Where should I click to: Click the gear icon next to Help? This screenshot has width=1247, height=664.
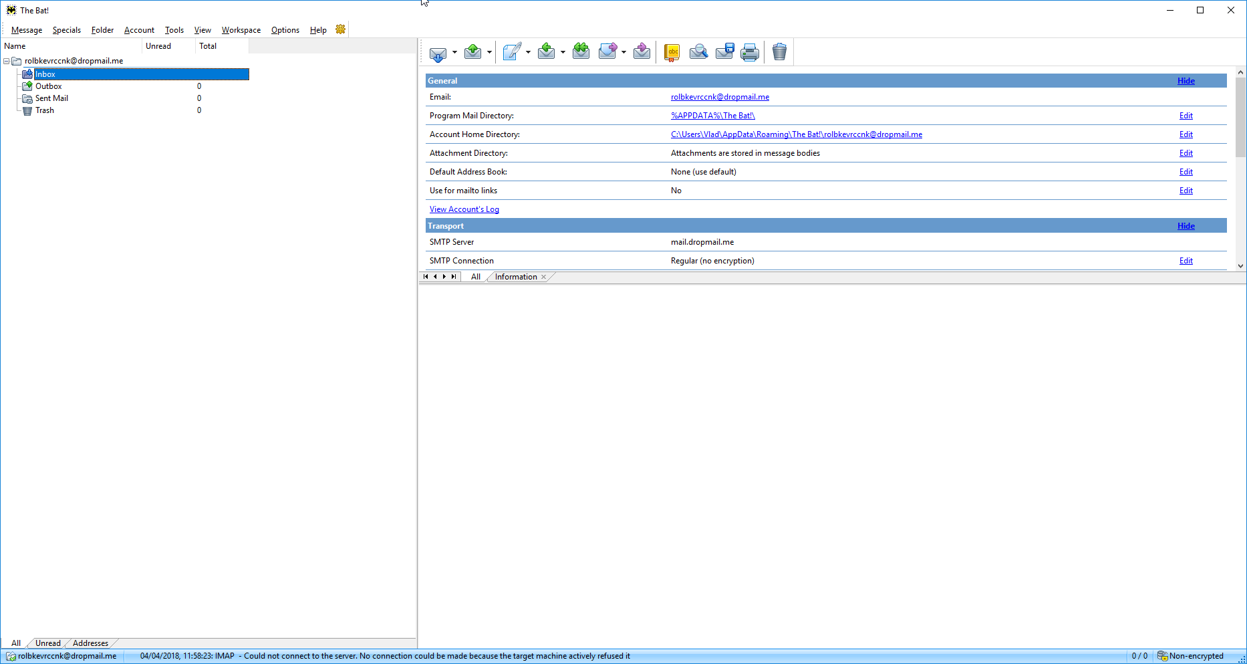tap(341, 29)
